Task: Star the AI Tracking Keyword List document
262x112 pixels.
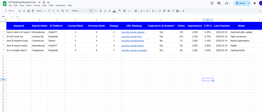Action: pos(39,2)
